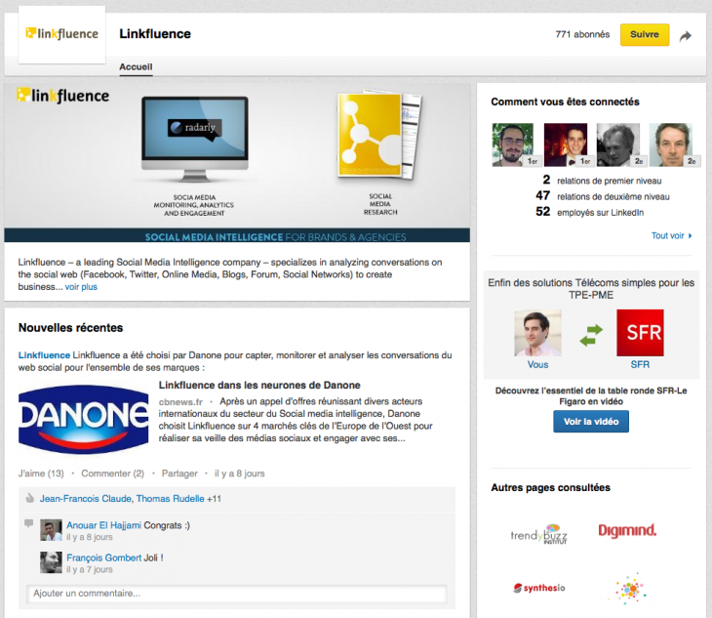
Task: Open Jean-Francois Claude's profile link
Action: tap(86, 499)
